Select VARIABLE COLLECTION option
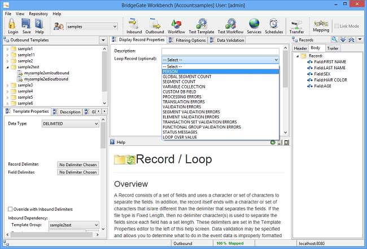The height and width of the screenshot is (249, 367). click(220, 87)
